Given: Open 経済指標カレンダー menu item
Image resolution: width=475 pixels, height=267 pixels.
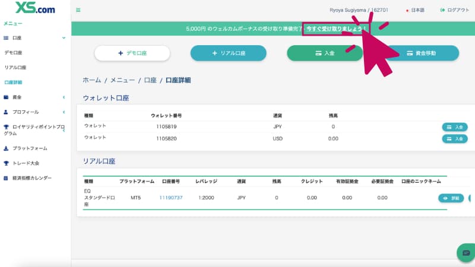Looking at the screenshot, I should coord(32,178).
